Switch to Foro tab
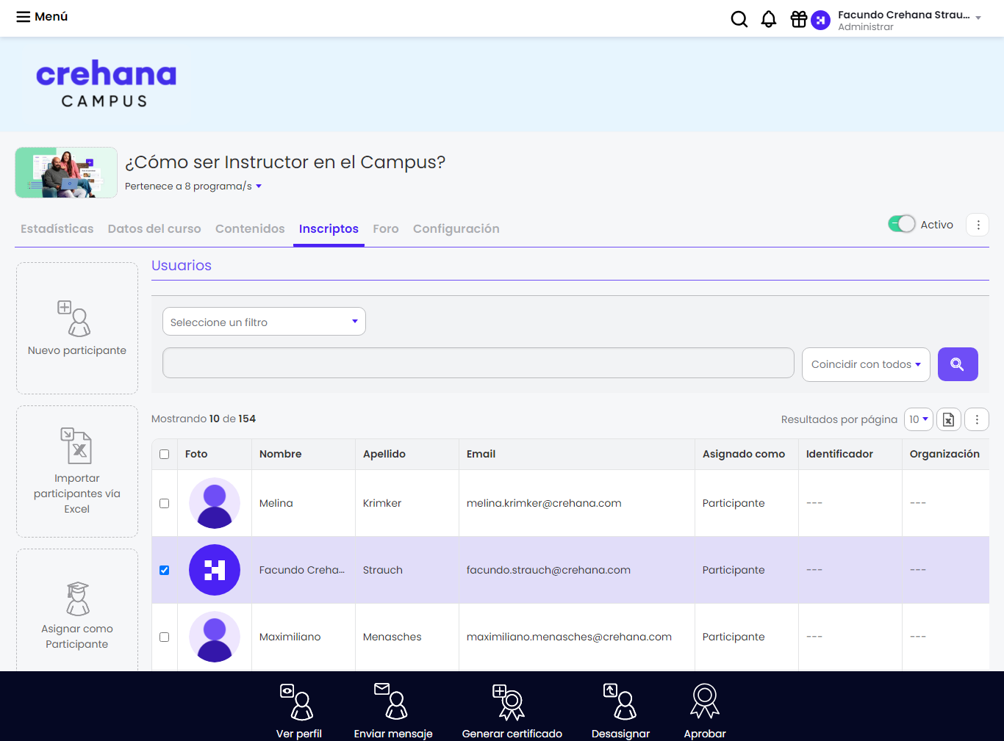 coord(386,229)
